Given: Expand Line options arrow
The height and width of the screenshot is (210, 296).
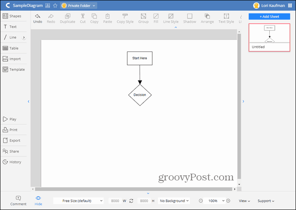Looking at the screenshot, I should 24,38.
